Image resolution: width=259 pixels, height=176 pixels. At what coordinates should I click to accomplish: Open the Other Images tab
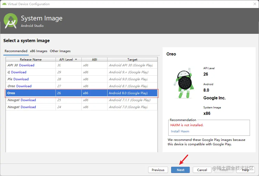click(60, 51)
